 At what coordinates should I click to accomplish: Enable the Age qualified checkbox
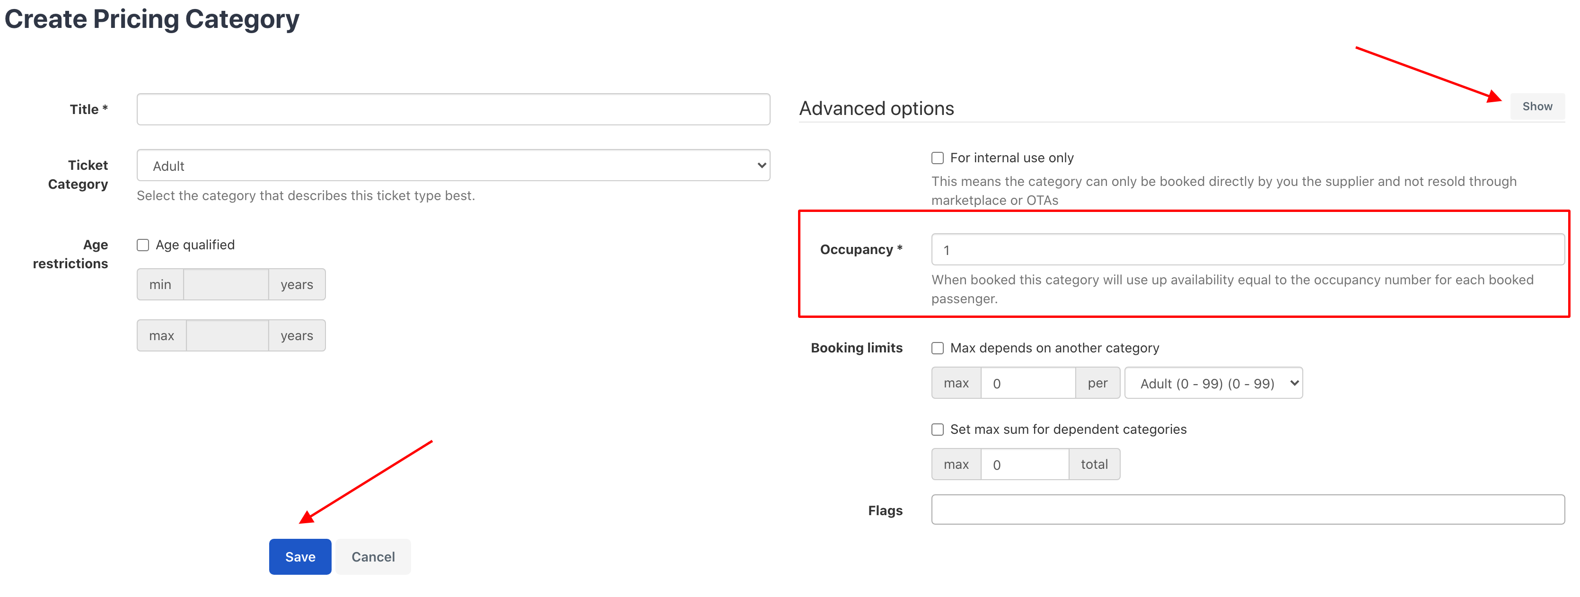point(143,245)
